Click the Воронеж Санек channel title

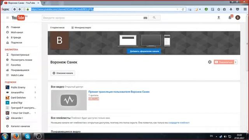point(64,62)
